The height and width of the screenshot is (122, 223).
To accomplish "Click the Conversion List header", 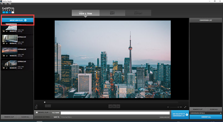I will [x=206, y=20].
